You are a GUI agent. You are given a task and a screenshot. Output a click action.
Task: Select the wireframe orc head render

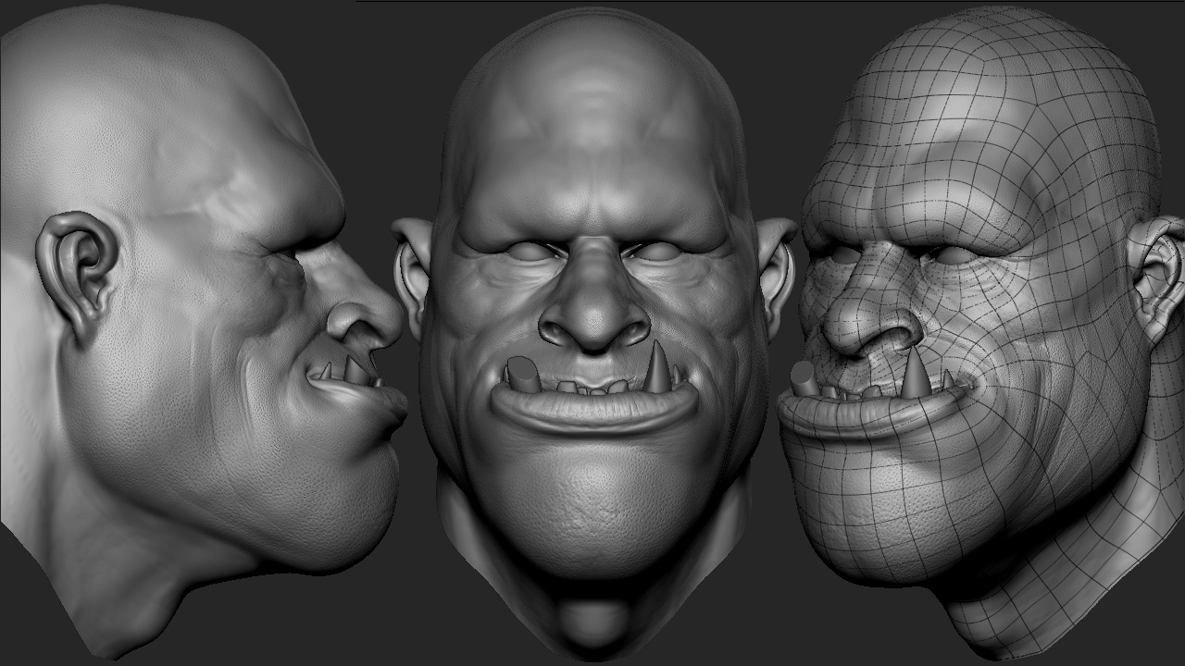coord(983,333)
